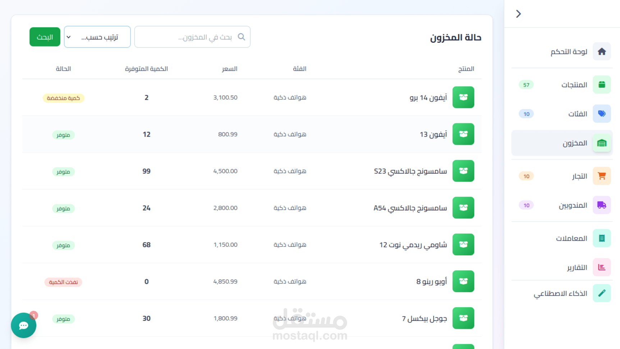Click the product name سامسونج جالاكسي S23
The width and height of the screenshot is (620, 349).
pos(410,171)
